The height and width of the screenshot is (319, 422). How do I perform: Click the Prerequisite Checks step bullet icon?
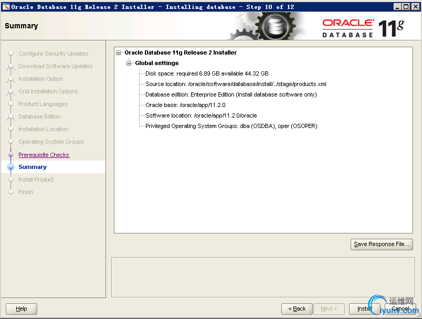point(11,155)
